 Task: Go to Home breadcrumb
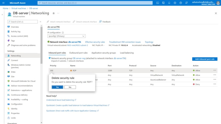click(6, 9)
